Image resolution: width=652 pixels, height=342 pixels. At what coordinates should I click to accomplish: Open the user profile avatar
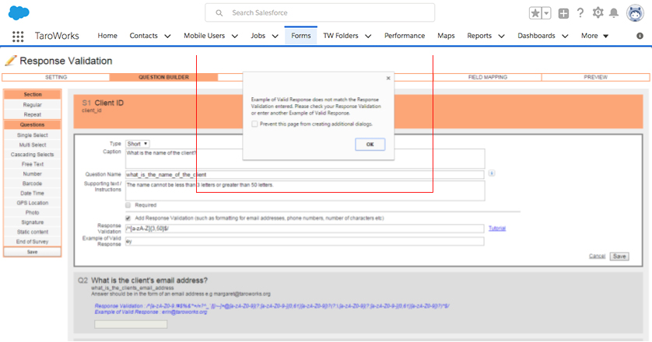[x=635, y=13]
